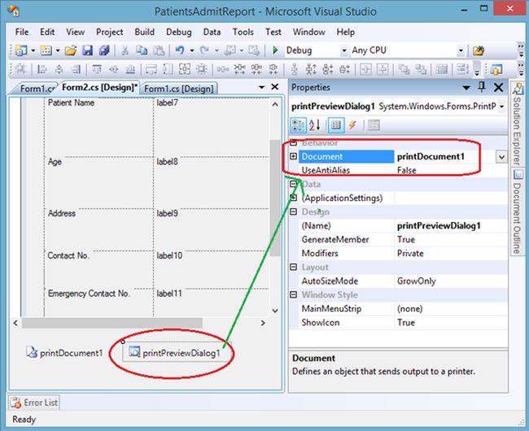The height and width of the screenshot is (431, 529).
Task: Select the Modifiers property row
Action: click(x=403, y=254)
